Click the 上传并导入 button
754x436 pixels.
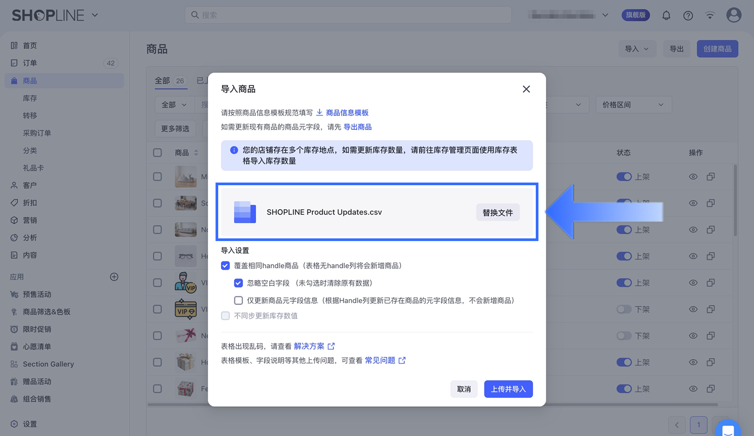coord(508,389)
